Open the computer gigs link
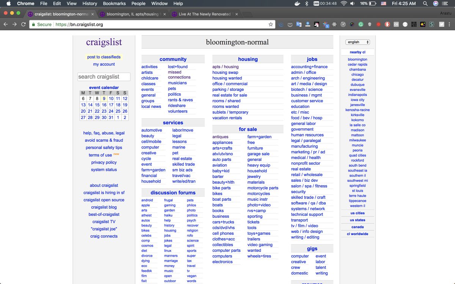455x284 pixels. 300,256
